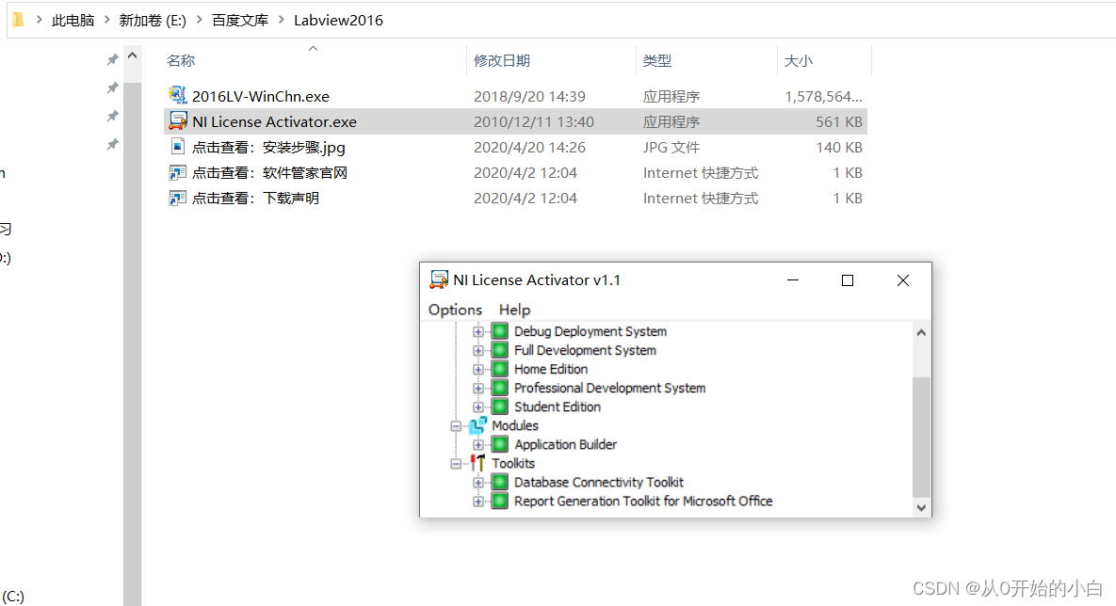Click the JPG icon of 安装步骤 file
Image resolution: width=1116 pixels, height=606 pixels.
click(176, 147)
